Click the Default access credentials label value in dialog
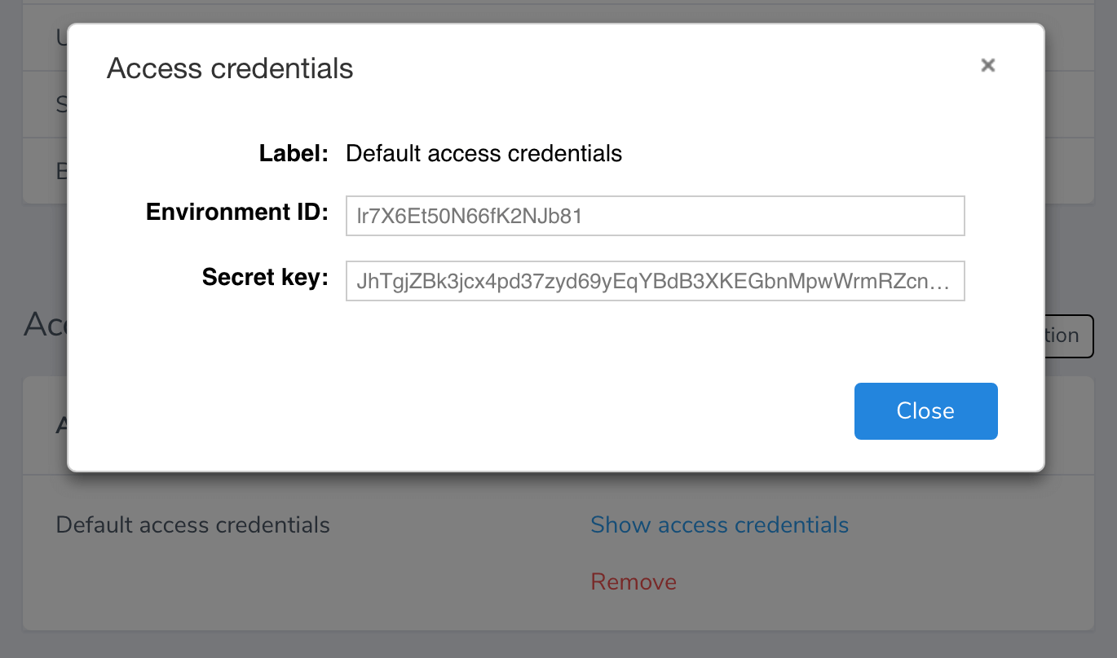 pos(483,153)
